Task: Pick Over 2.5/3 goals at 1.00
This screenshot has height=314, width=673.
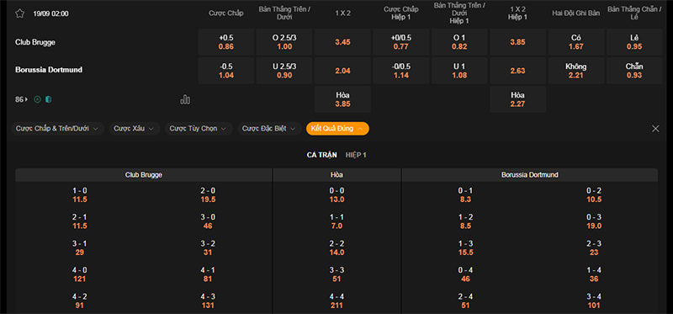Action: tap(284, 42)
